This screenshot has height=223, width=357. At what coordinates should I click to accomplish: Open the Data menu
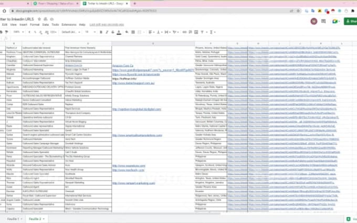point(45,25)
